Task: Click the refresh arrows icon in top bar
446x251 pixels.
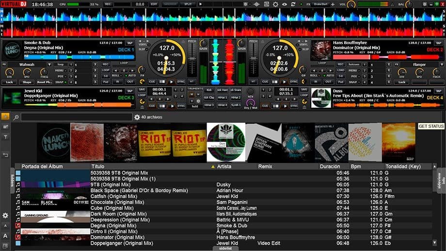Action: 293,4
